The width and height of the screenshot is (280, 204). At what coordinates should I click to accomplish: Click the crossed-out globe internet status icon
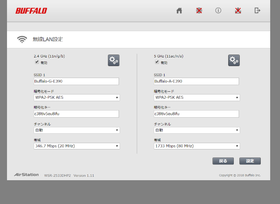[199, 10]
